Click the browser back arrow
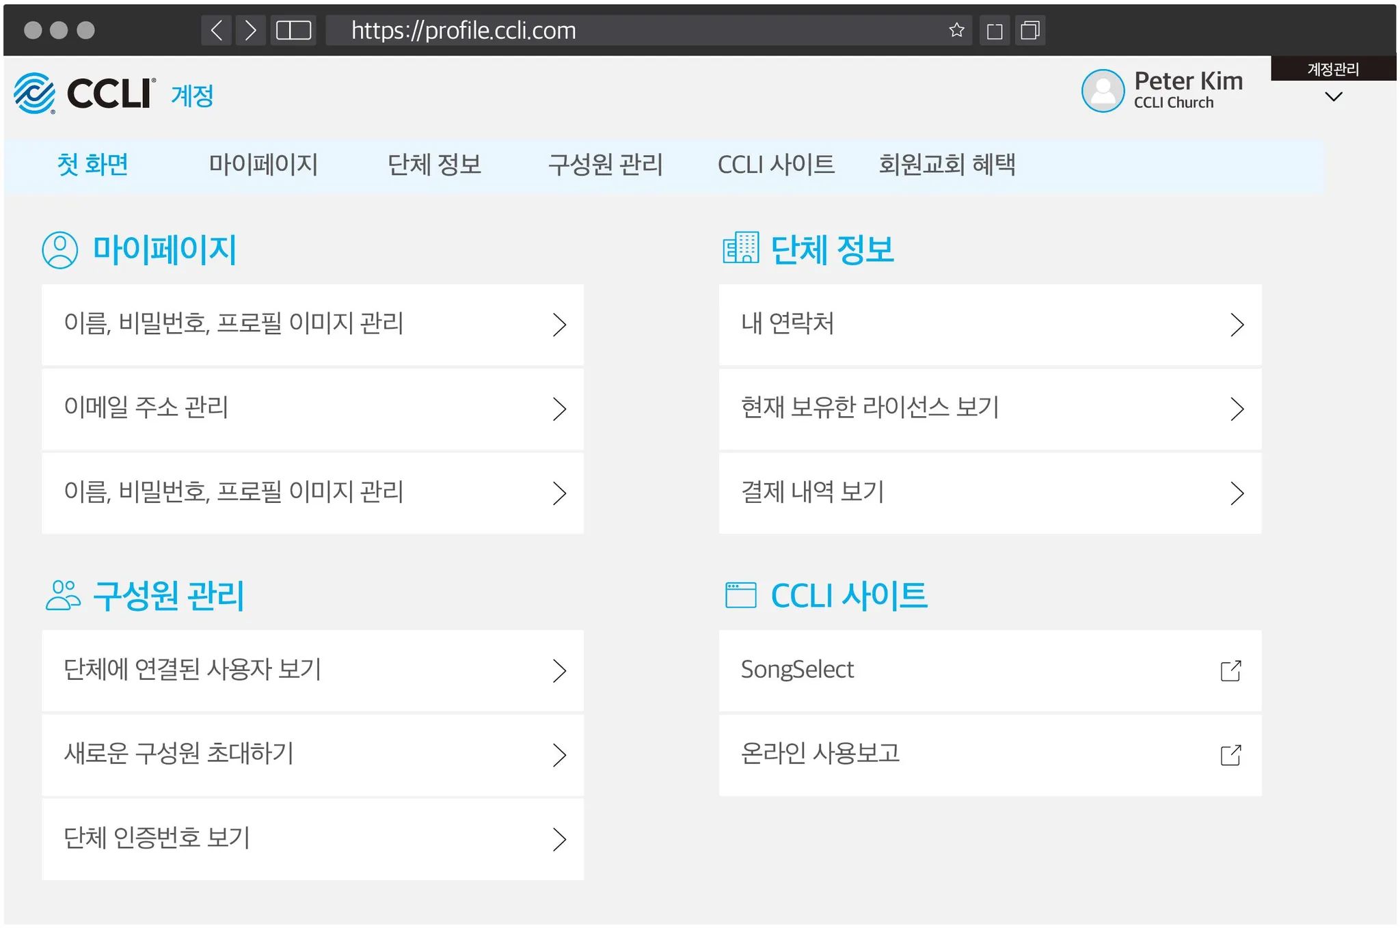Image resolution: width=1400 pixels, height=928 pixels. click(x=216, y=30)
